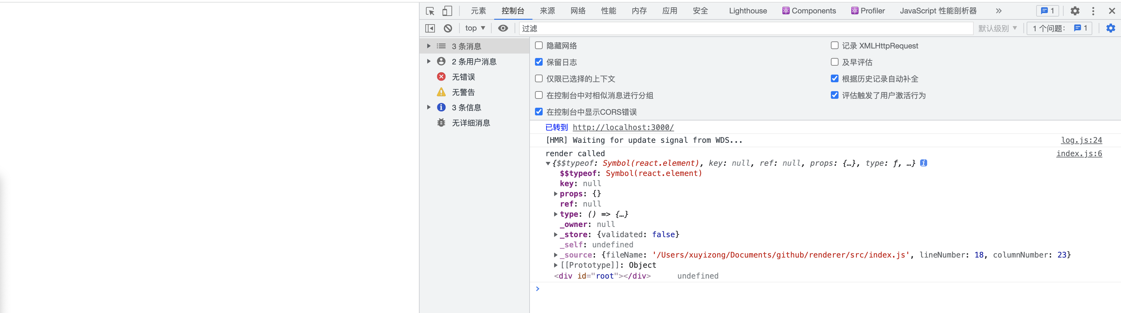1121x313 pixels.
Task: Enable 记录 XMLHttpRequest checkbox
Action: pos(834,45)
